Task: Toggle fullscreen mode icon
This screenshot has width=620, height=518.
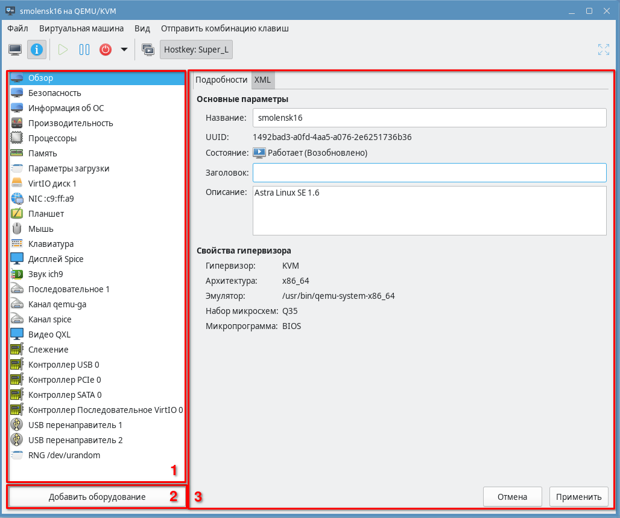Action: pos(603,50)
